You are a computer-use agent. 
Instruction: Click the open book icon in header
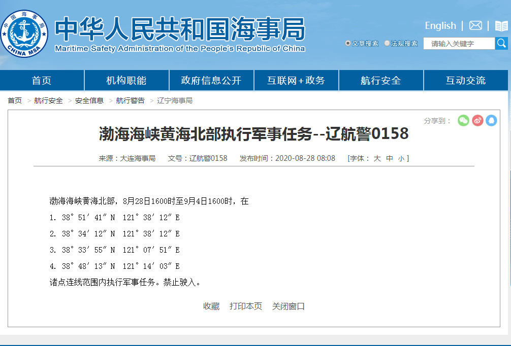501,26
